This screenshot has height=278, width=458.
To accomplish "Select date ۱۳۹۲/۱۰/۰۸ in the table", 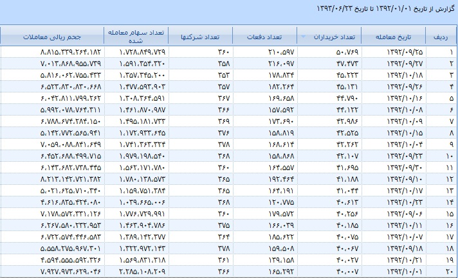I will tap(405, 110).
